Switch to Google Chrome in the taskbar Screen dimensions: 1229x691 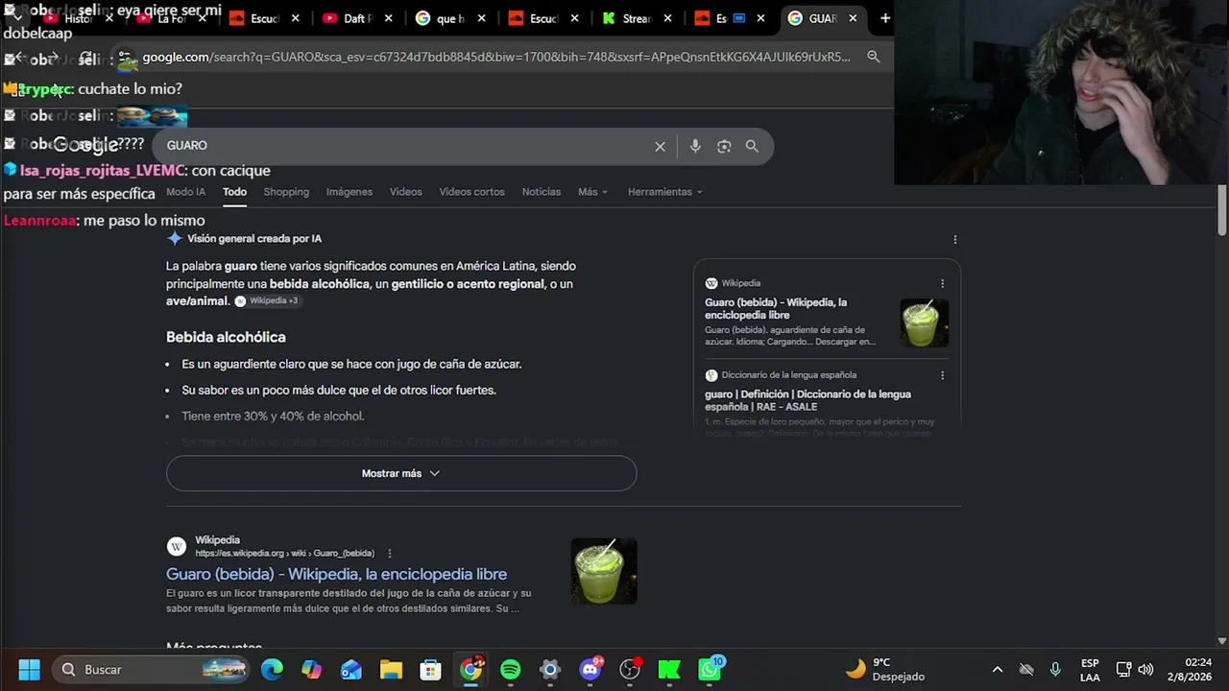(x=470, y=669)
